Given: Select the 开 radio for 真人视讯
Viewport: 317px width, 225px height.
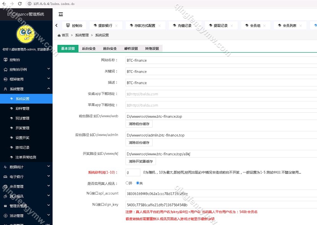Looking at the screenshot, I should pyautogui.click(x=127, y=183).
